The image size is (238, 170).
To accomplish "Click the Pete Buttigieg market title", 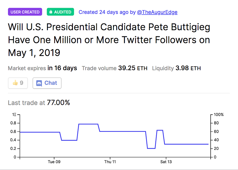I will click(x=109, y=40).
